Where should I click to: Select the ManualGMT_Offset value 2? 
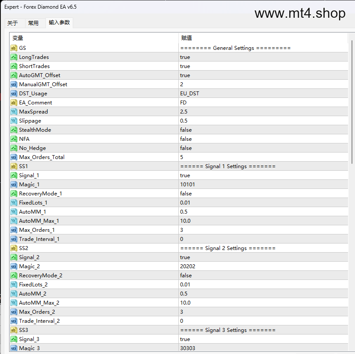(181, 84)
